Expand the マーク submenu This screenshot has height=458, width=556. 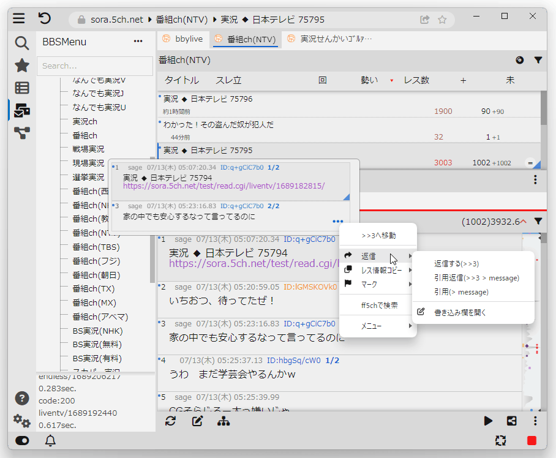point(378,284)
